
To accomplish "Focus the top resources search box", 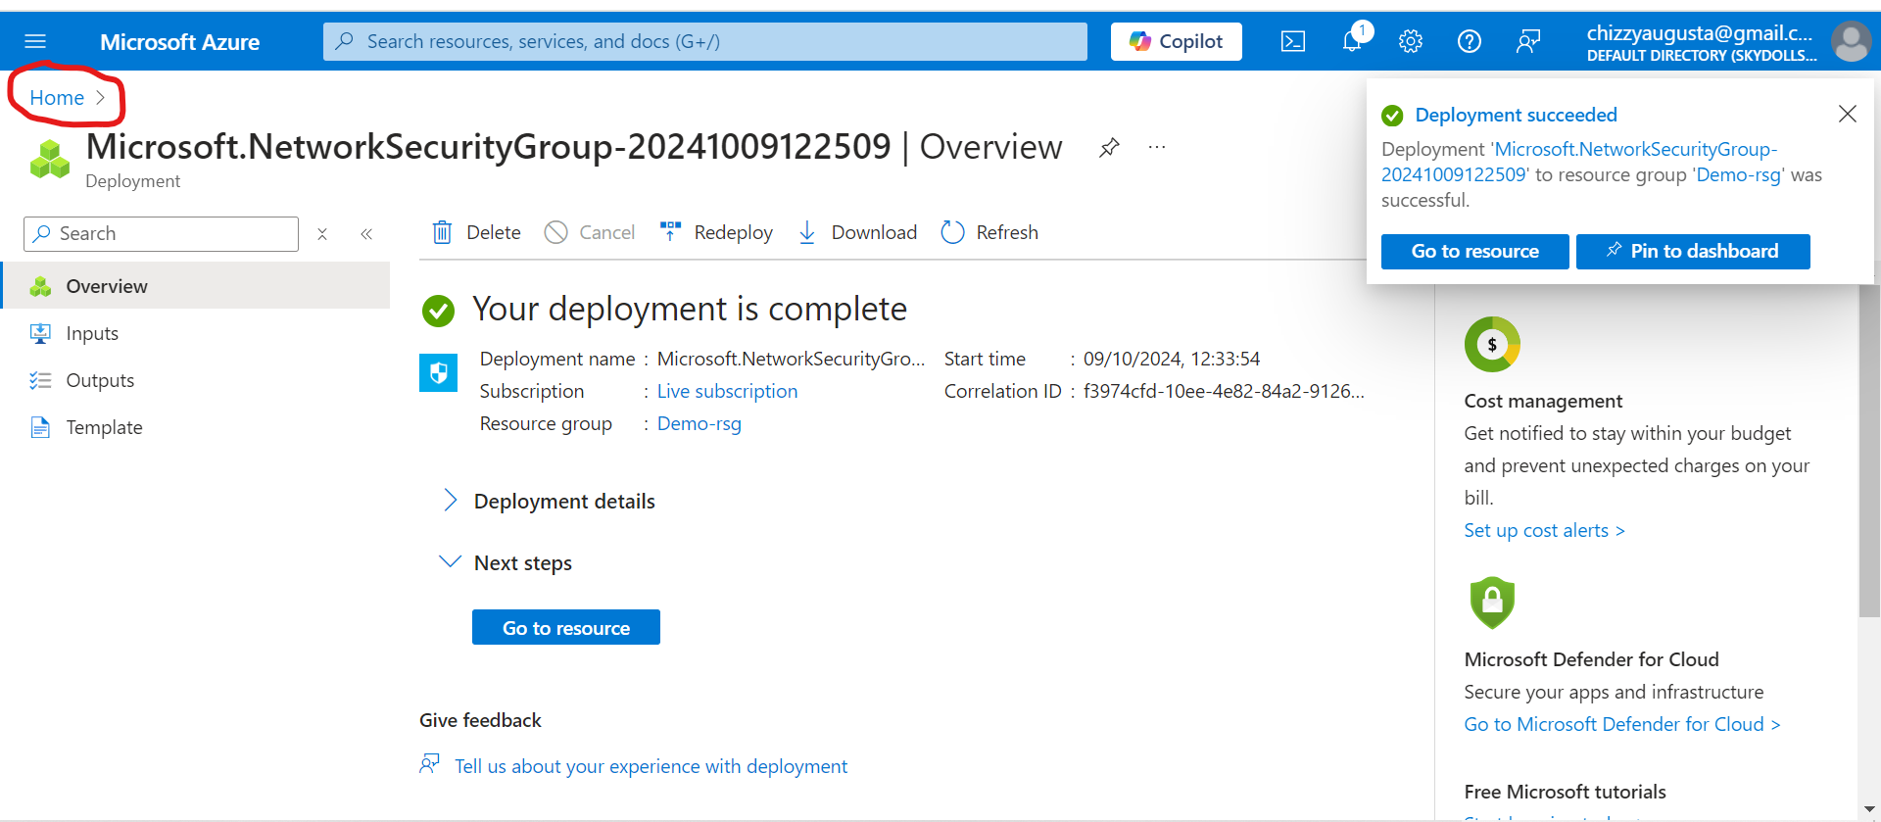I will point(705,41).
